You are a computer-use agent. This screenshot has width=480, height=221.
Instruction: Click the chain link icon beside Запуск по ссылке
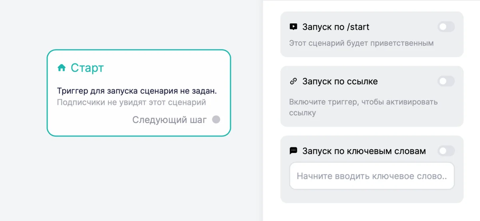coord(294,81)
